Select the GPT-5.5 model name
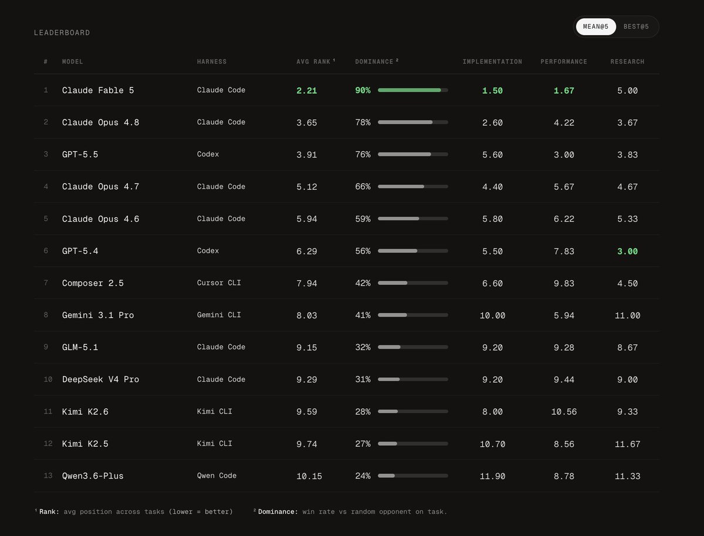 point(80,154)
